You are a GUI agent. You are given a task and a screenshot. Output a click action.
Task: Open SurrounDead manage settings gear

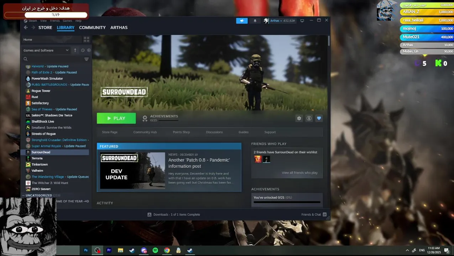tap(299, 118)
